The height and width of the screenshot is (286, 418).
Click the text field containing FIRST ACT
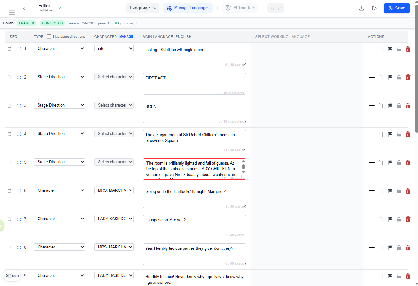tap(194, 84)
